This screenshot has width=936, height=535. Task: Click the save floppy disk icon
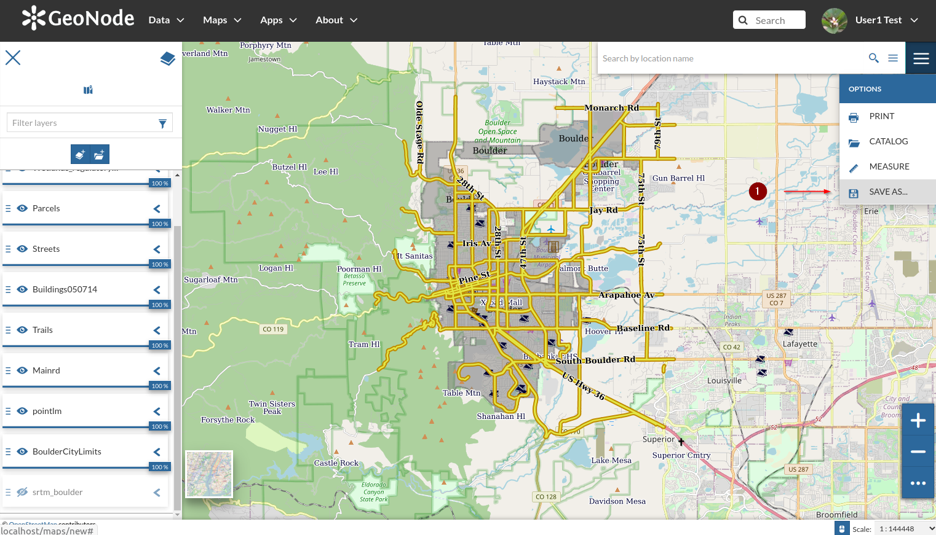click(854, 193)
